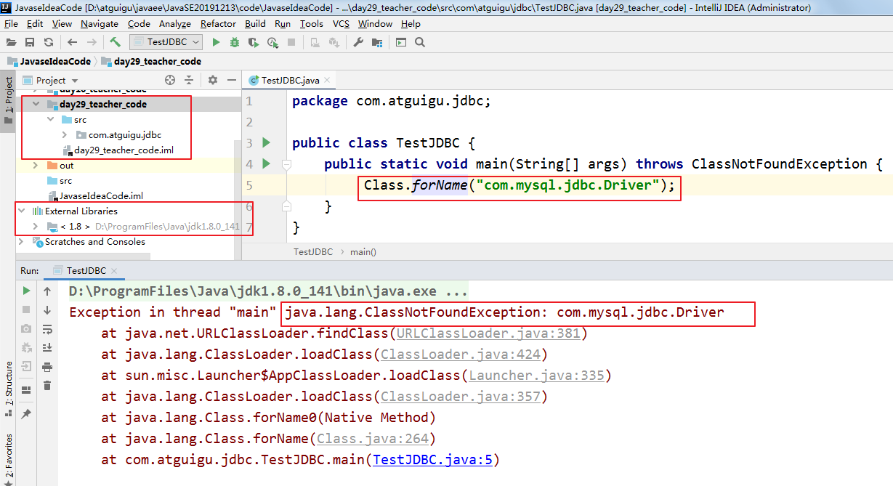This screenshot has width=893, height=486.
Task: Open the Refactor menu
Action: click(218, 24)
